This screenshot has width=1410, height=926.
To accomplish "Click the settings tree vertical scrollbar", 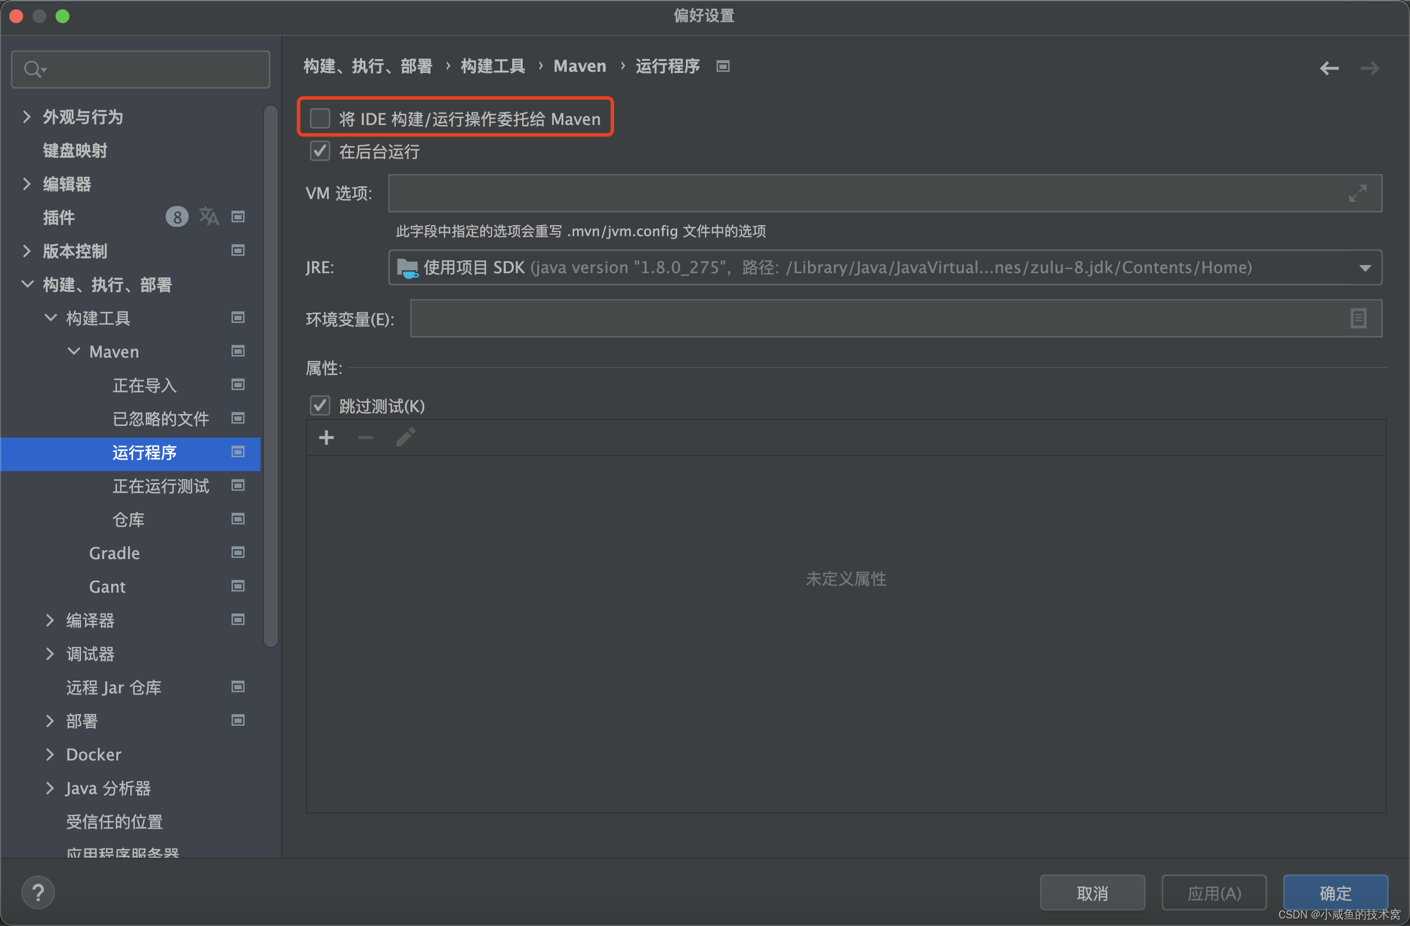I will click(x=271, y=376).
